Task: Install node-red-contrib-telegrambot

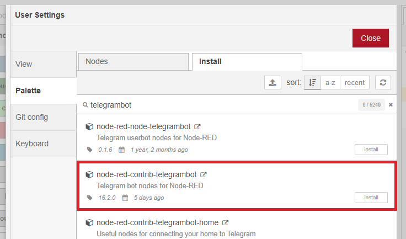Action: pos(371,198)
